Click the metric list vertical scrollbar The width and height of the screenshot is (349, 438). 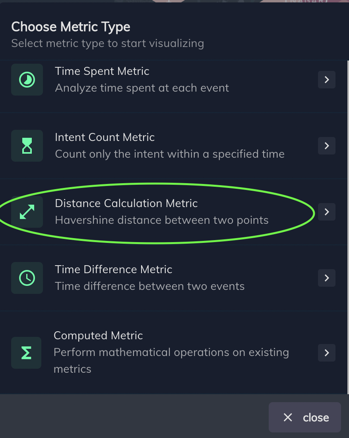pos(347,227)
